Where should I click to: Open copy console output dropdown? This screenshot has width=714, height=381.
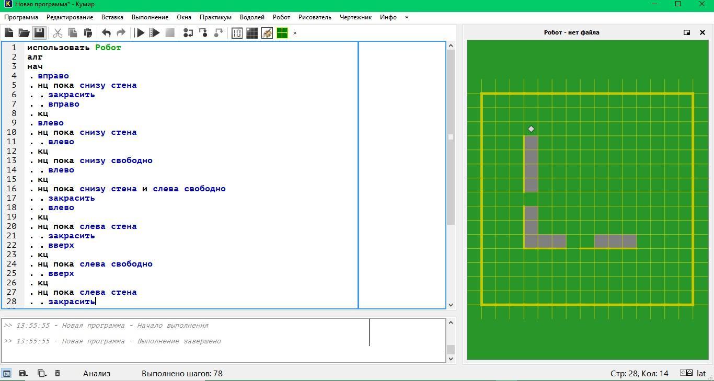point(42,373)
